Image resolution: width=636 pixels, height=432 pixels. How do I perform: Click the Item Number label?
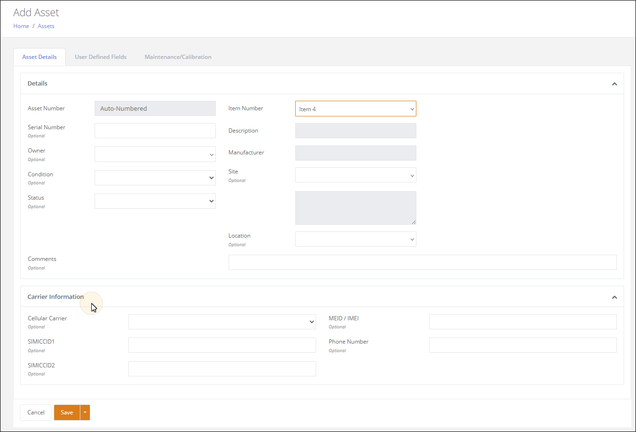point(246,108)
